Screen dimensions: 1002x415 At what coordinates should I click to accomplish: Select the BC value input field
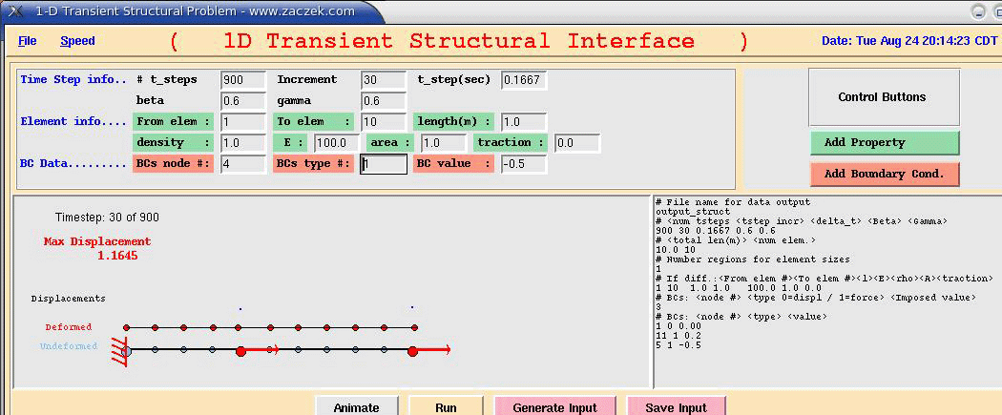click(x=524, y=164)
